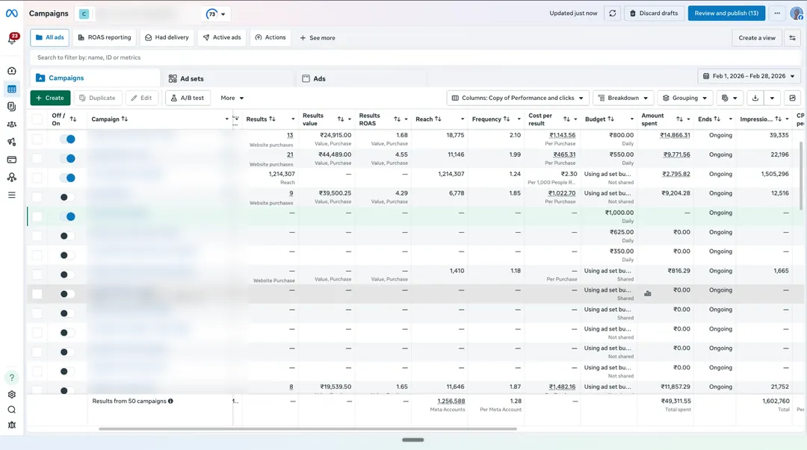
Task: Open profile avatar at top right
Action: [x=797, y=13]
